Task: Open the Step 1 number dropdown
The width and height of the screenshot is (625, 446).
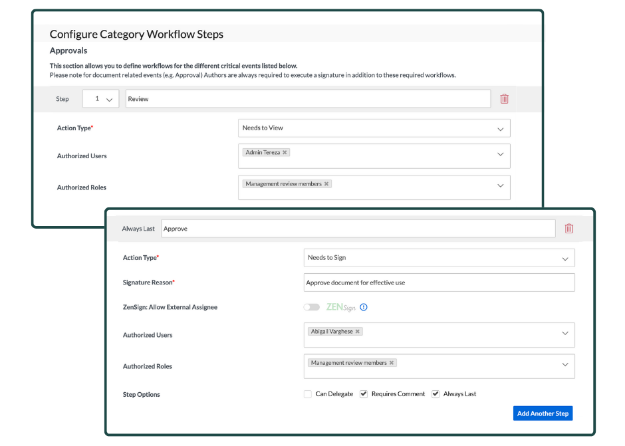Action: tap(100, 98)
